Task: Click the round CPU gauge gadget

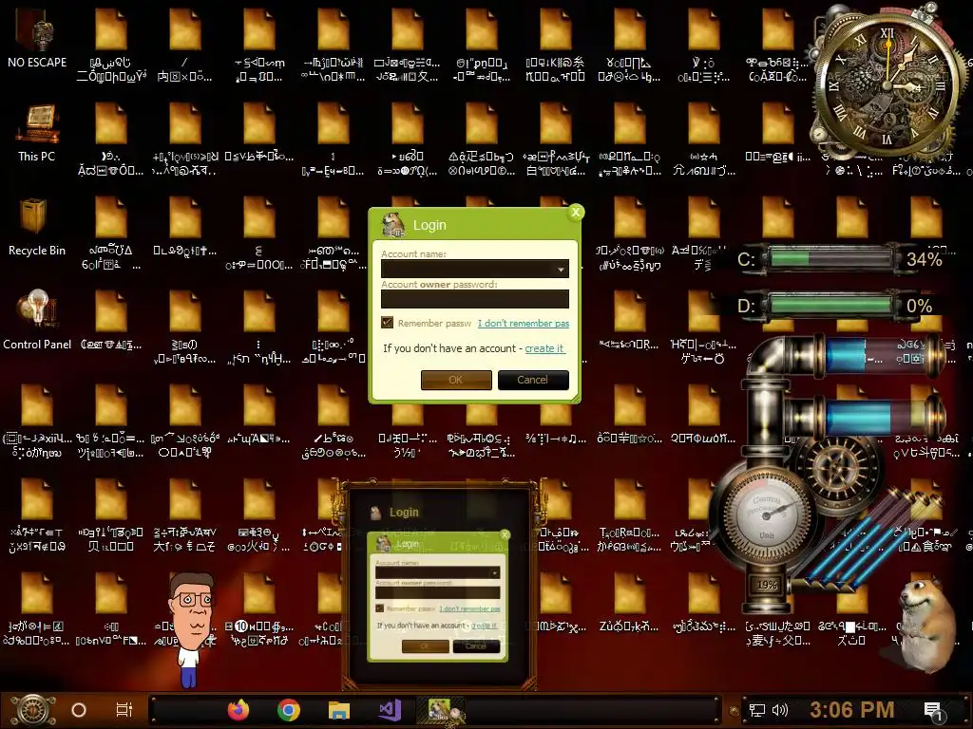Action: pos(765,515)
